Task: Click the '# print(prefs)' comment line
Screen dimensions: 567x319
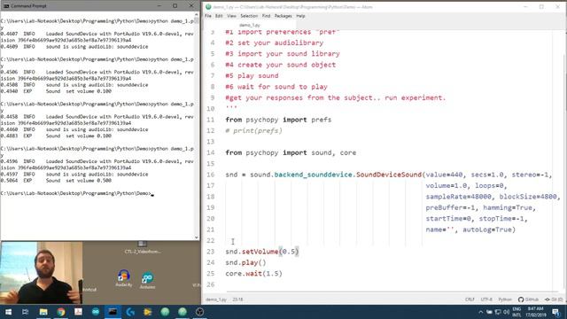Action: [254, 130]
